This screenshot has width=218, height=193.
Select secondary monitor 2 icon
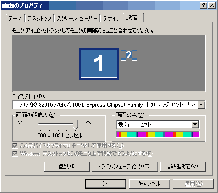[x=129, y=55]
